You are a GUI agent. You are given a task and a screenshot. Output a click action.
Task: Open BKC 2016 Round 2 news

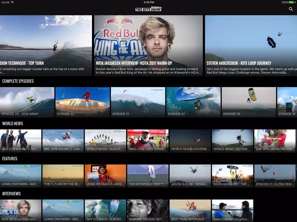coord(63,141)
